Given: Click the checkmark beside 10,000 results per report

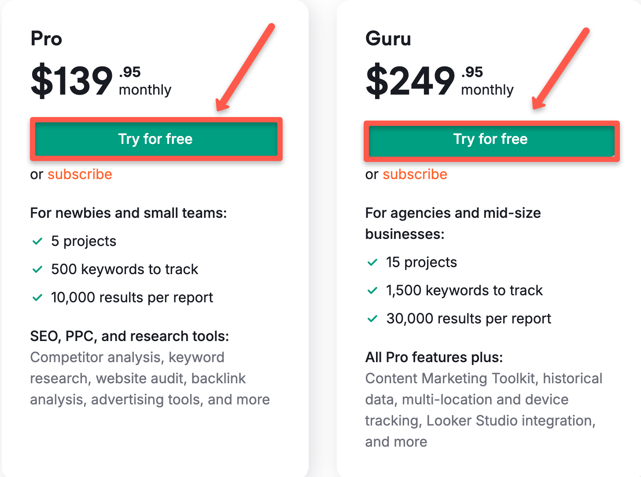Looking at the screenshot, I should 37,297.
